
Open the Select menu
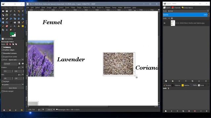tap(38, 8)
